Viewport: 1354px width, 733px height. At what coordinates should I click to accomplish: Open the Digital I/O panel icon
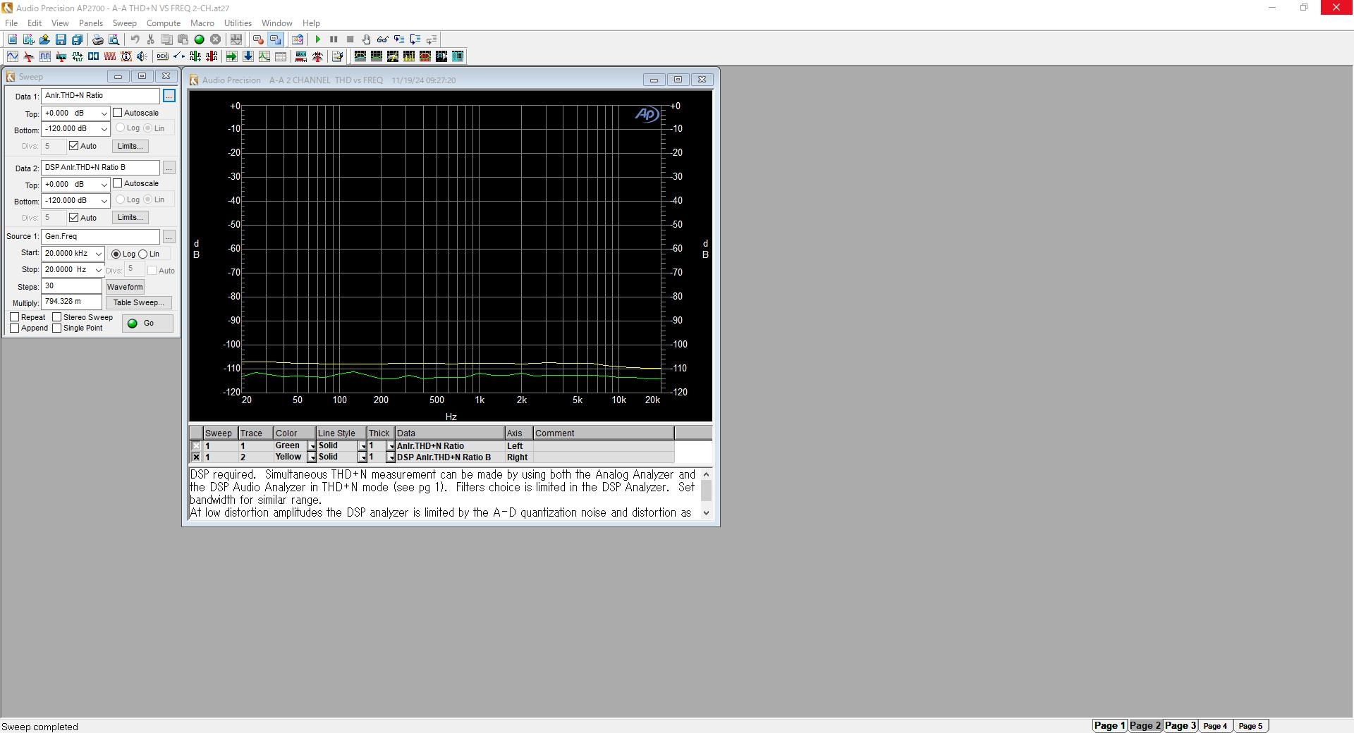[77, 56]
